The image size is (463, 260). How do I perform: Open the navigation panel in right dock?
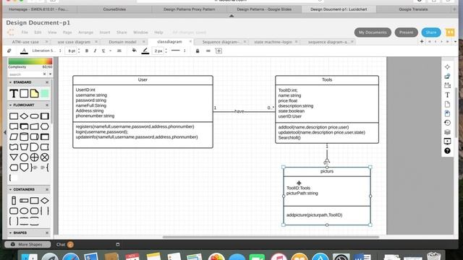coord(447,67)
